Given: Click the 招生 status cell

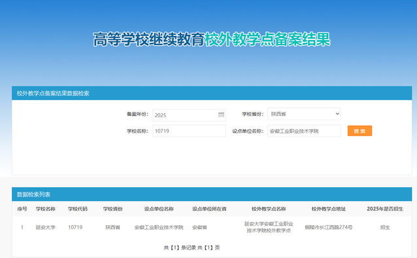Looking at the screenshot, I should coord(385,227).
